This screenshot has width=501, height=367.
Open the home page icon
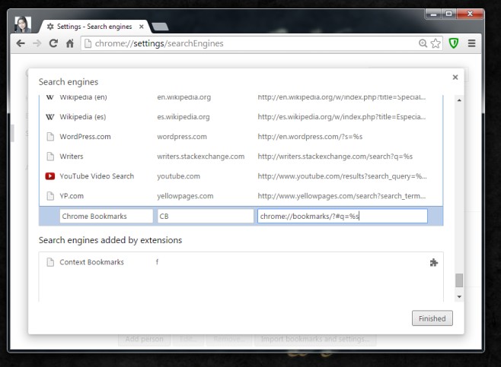click(x=70, y=43)
